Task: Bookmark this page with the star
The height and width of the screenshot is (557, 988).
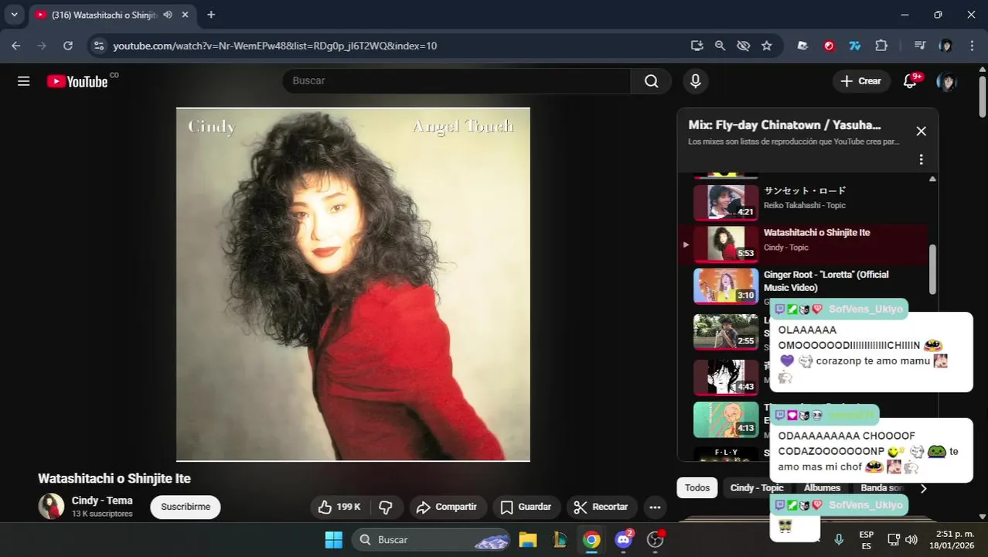Action: click(766, 46)
